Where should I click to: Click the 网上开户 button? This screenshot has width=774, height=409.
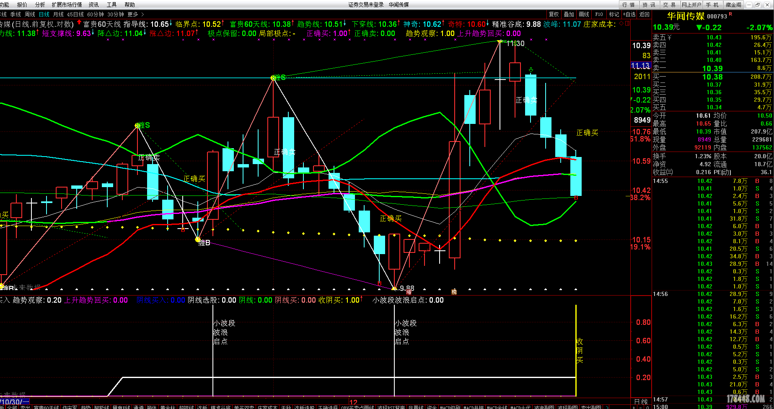691,5
